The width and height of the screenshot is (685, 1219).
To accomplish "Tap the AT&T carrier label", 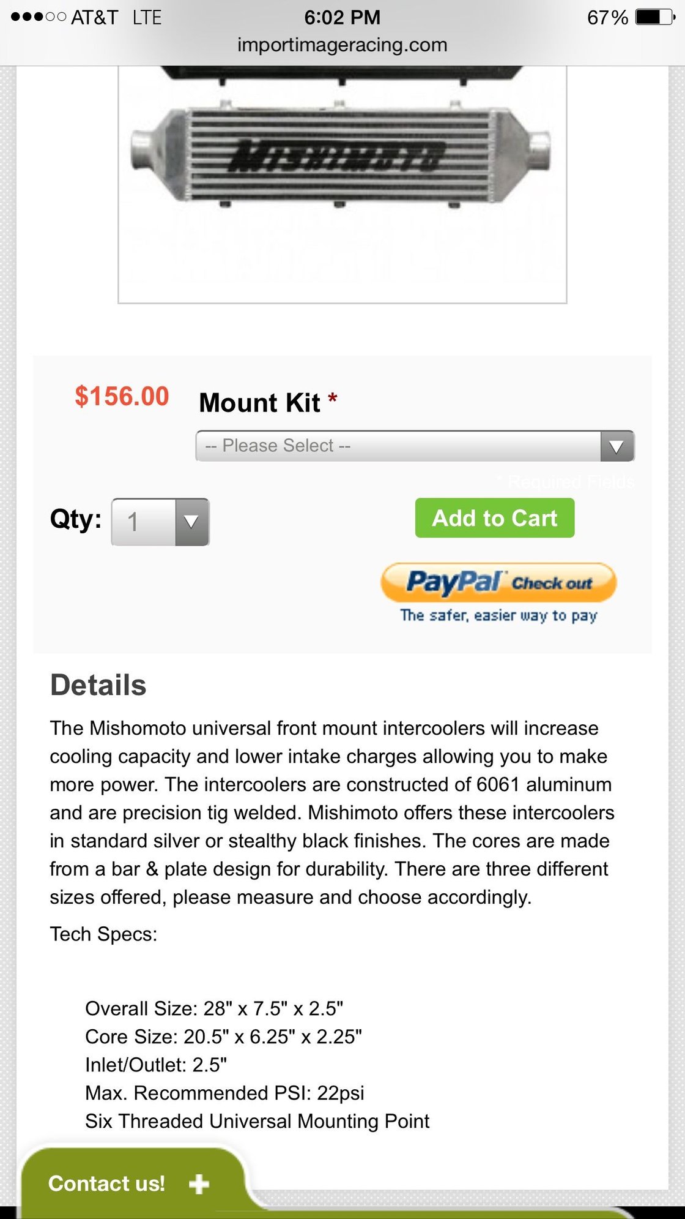I will (x=94, y=17).
